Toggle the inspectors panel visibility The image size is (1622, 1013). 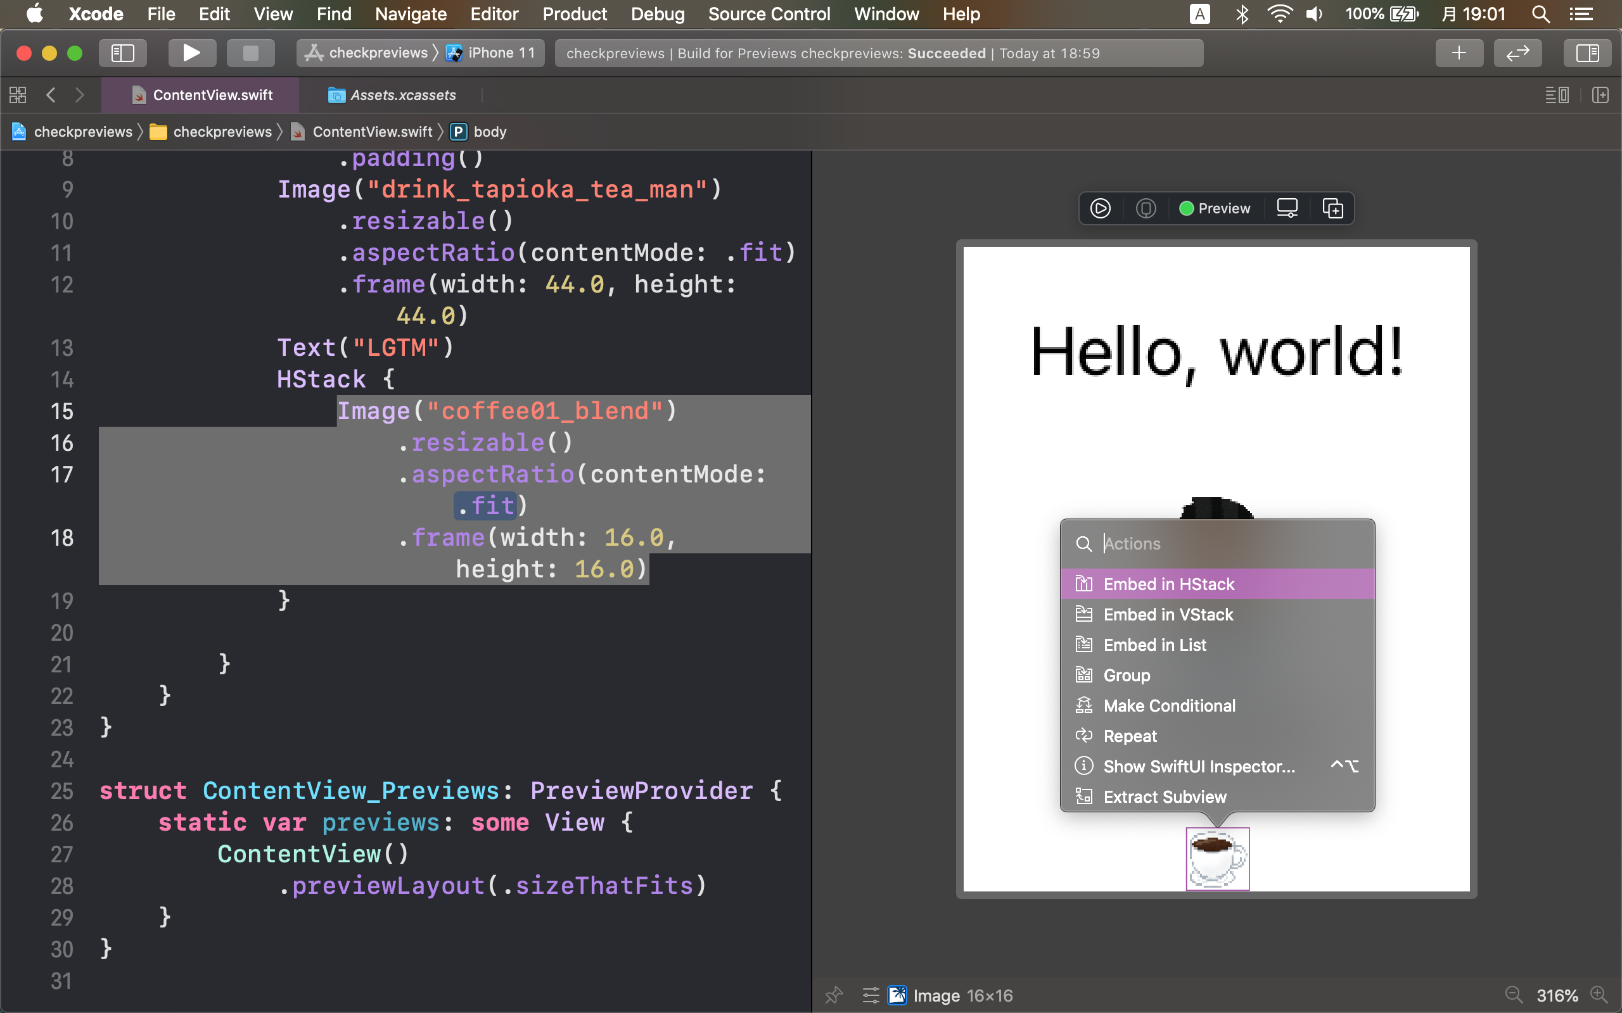point(1587,53)
